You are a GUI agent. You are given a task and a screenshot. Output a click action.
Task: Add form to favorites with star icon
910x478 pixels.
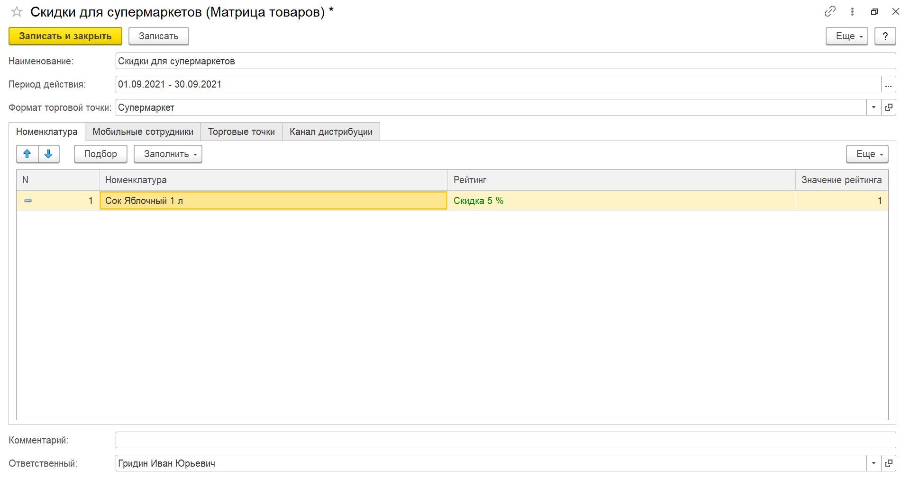point(17,12)
